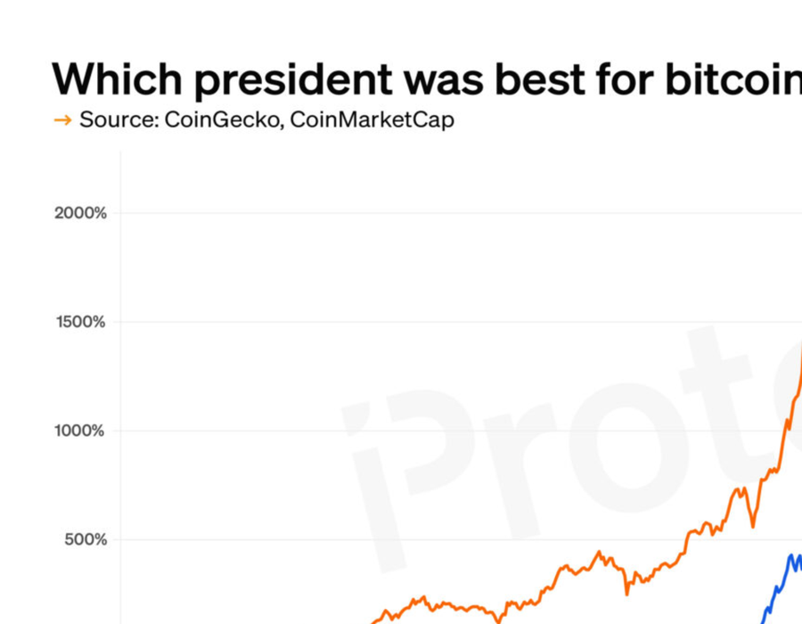
Task: Click the word "president" in the headline
Action: [294, 80]
